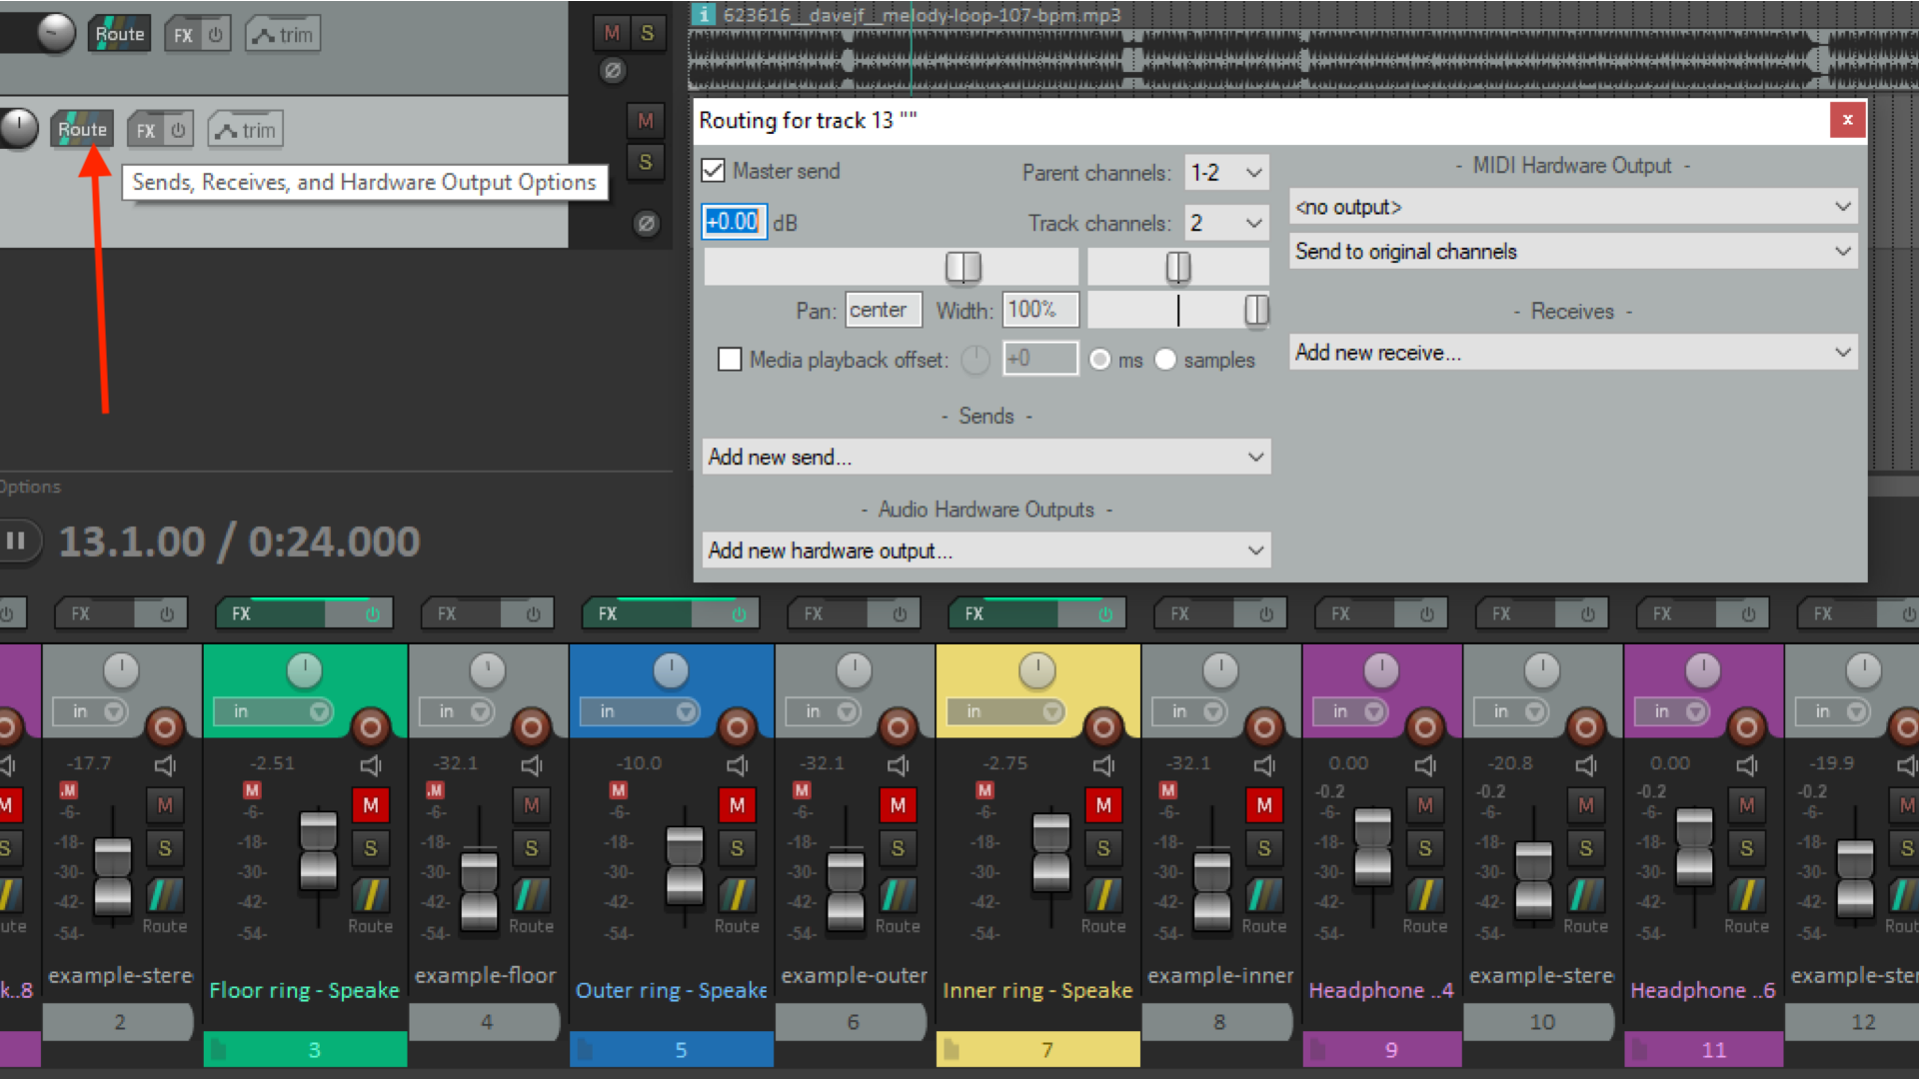Viewport: 1919px width, 1079px height.
Task: Click speaker icon on example-inner strip
Action: click(x=1264, y=765)
